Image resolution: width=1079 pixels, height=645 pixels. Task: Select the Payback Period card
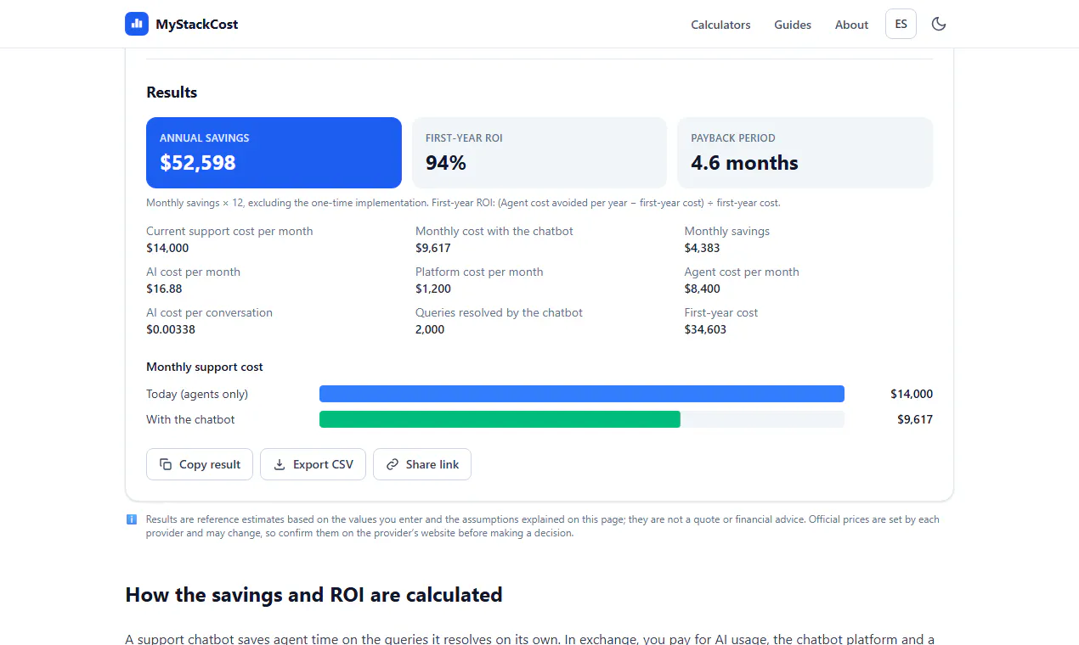(x=805, y=153)
